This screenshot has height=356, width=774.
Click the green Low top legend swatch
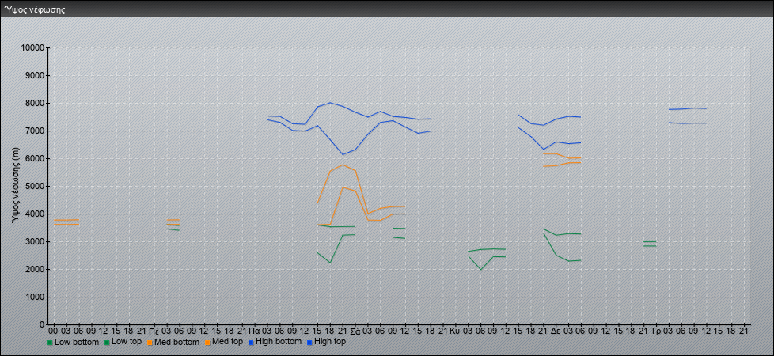tap(107, 343)
